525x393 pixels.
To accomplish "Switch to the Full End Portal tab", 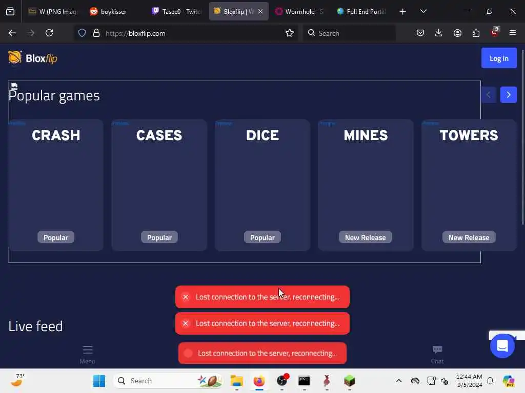I will (361, 11).
